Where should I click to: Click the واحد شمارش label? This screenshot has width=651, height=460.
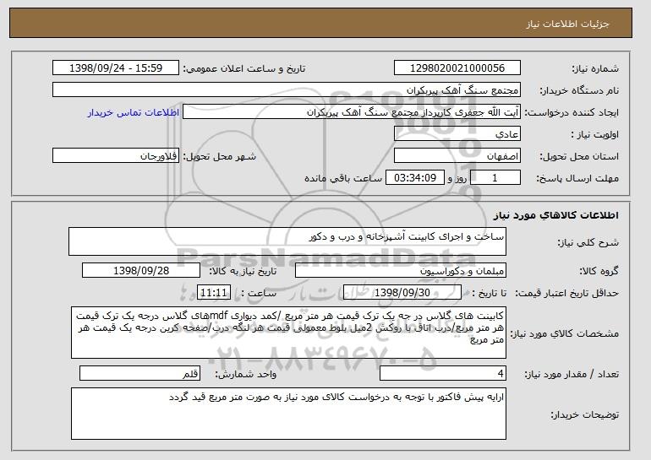(246, 374)
